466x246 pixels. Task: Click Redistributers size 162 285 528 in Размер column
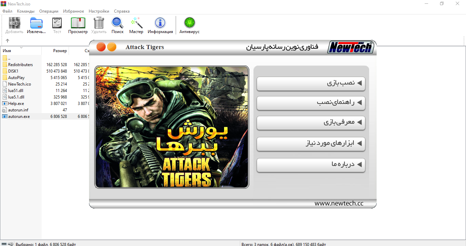[x=57, y=65]
